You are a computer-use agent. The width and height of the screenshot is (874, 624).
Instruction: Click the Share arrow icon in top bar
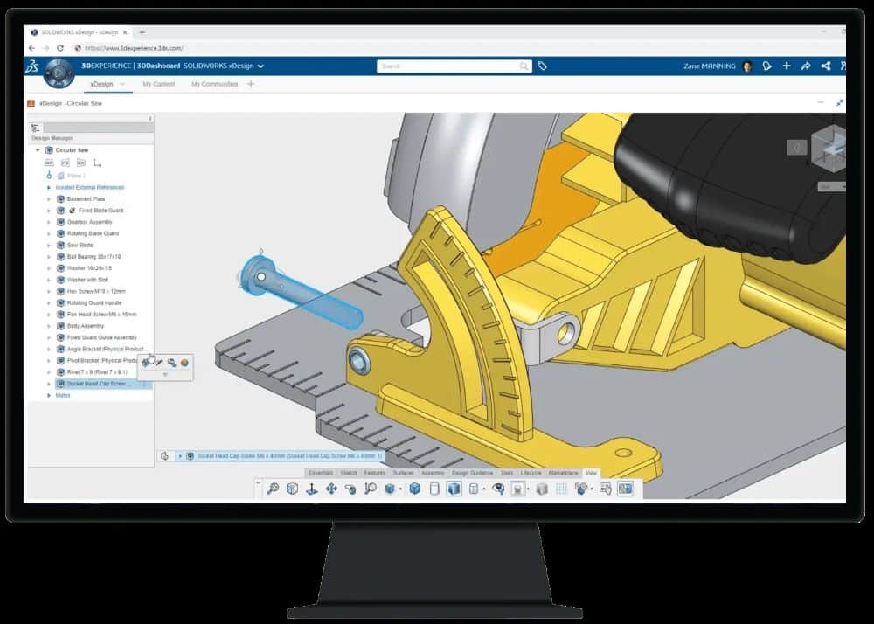click(x=806, y=66)
